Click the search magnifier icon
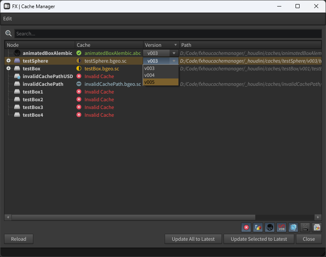Viewport: 326px width, 257px height. pyautogui.click(x=9, y=33)
